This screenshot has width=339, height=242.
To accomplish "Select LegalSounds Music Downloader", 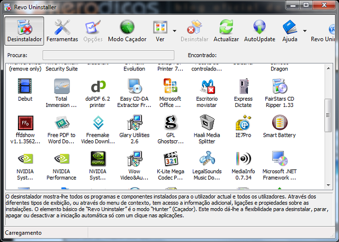I will point(207,166).
